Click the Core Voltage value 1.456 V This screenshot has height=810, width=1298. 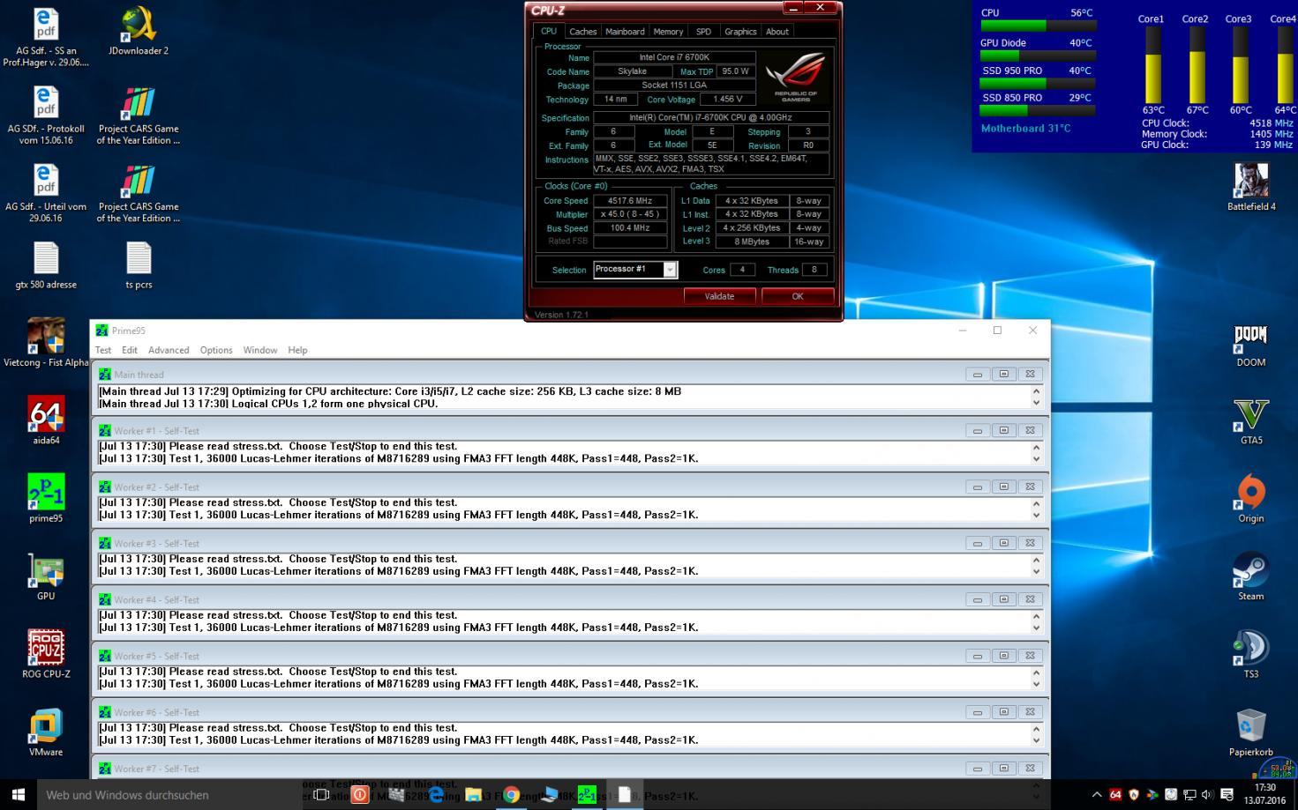(x=728, y=100)
